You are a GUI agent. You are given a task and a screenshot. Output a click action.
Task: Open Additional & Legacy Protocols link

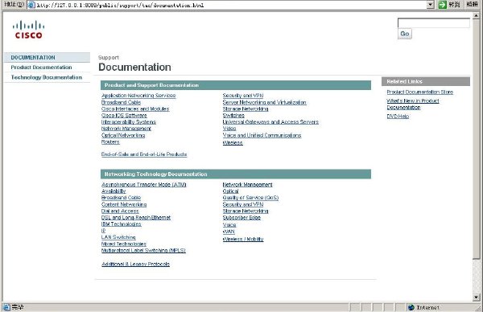135,264
